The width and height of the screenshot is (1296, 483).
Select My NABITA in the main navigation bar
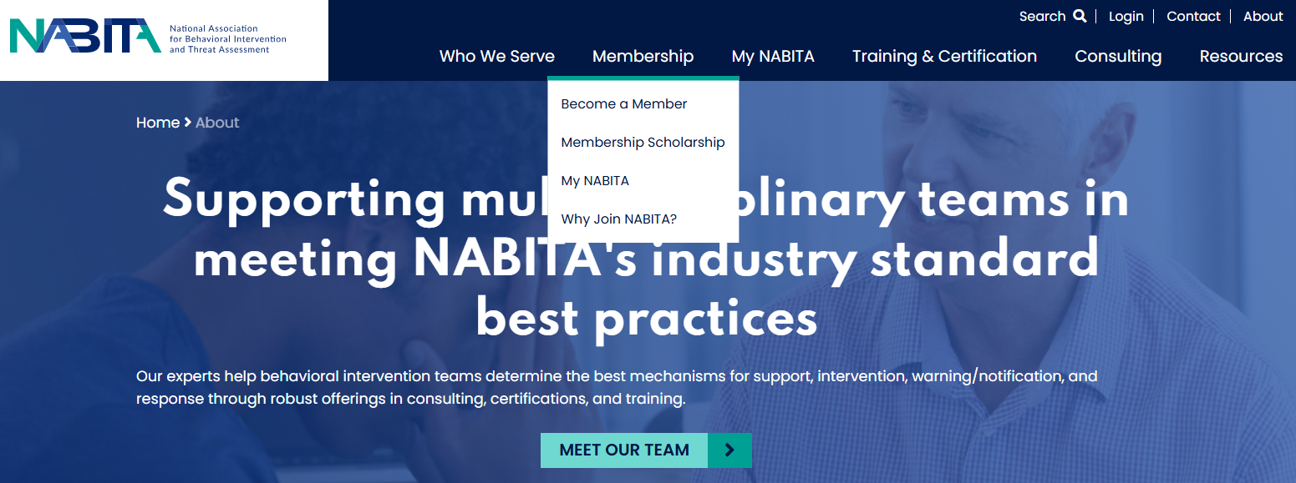773,56
